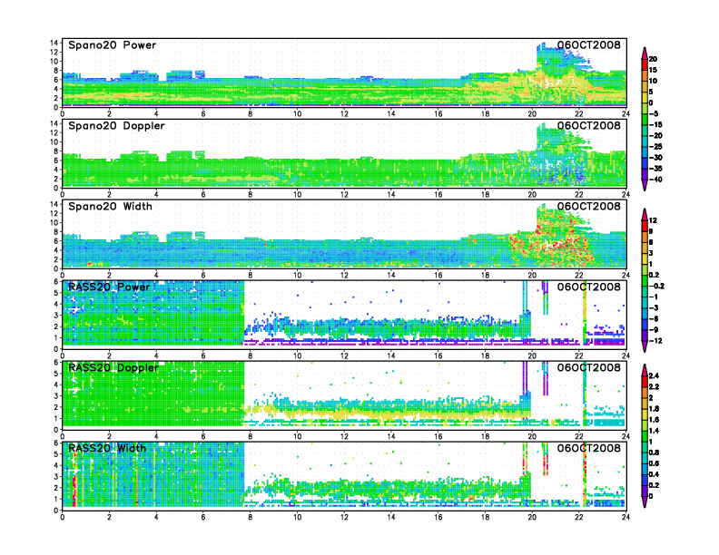Click the dense green block in RASS20 Doppler plot
The height and width of the screenshot is (555, 719).
coord(153,394)
